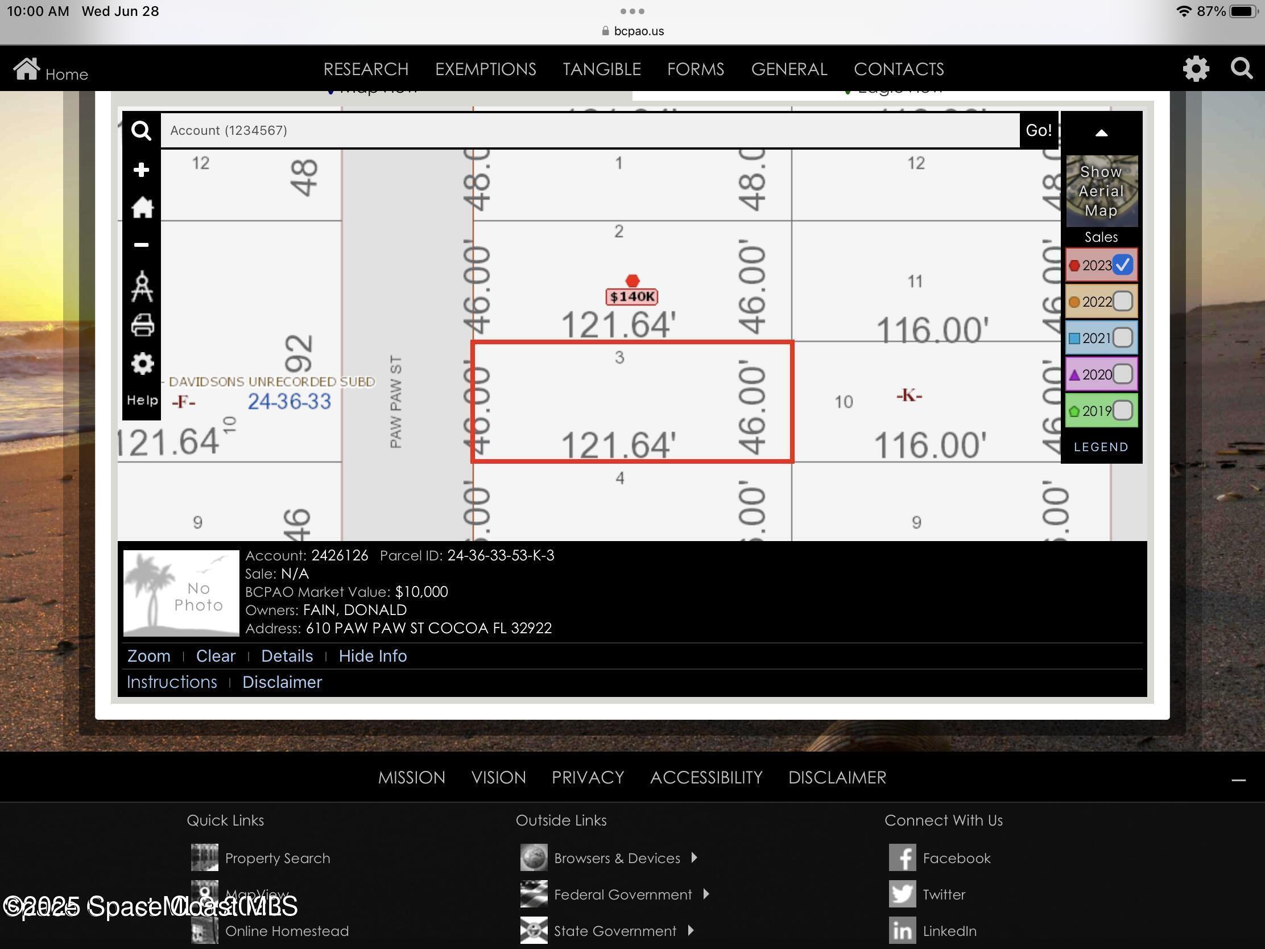The width and height of the screenshot is (1265, 949).
Task: Select the measure compass tool
Action: 142,286
